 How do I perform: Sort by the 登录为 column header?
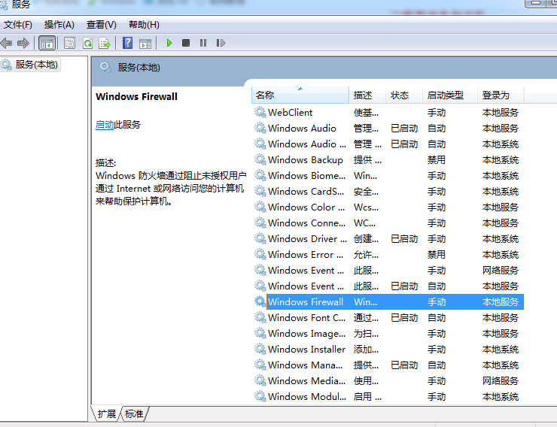501,95
